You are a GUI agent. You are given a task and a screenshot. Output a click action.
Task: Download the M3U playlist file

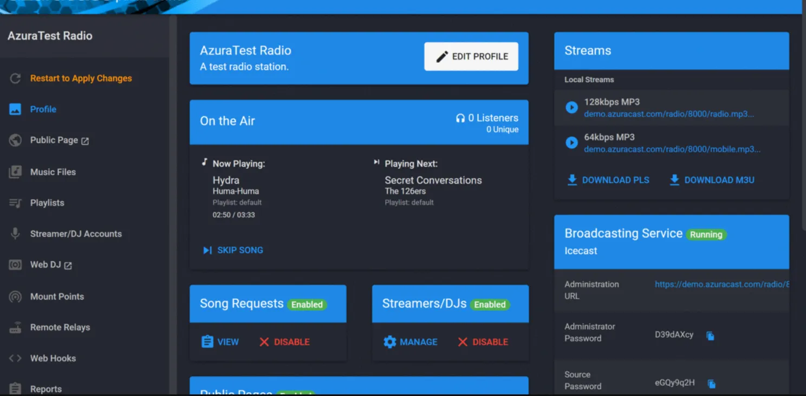712,180
